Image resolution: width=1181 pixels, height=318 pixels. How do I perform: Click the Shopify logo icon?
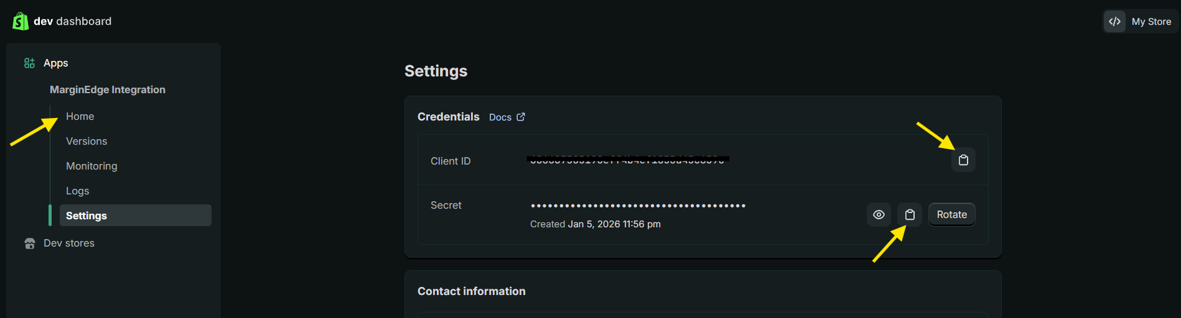coord(20,21)
